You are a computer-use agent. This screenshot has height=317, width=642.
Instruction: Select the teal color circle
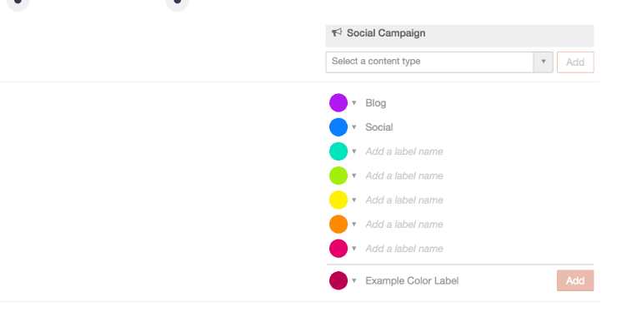tap(339, 151)
